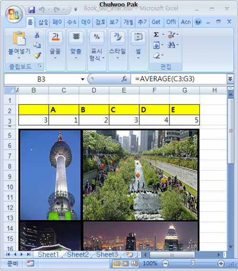The height and width of the screenshot is (271, 238).
Task: Switch to Normal view in status bar
Action: 117,263
